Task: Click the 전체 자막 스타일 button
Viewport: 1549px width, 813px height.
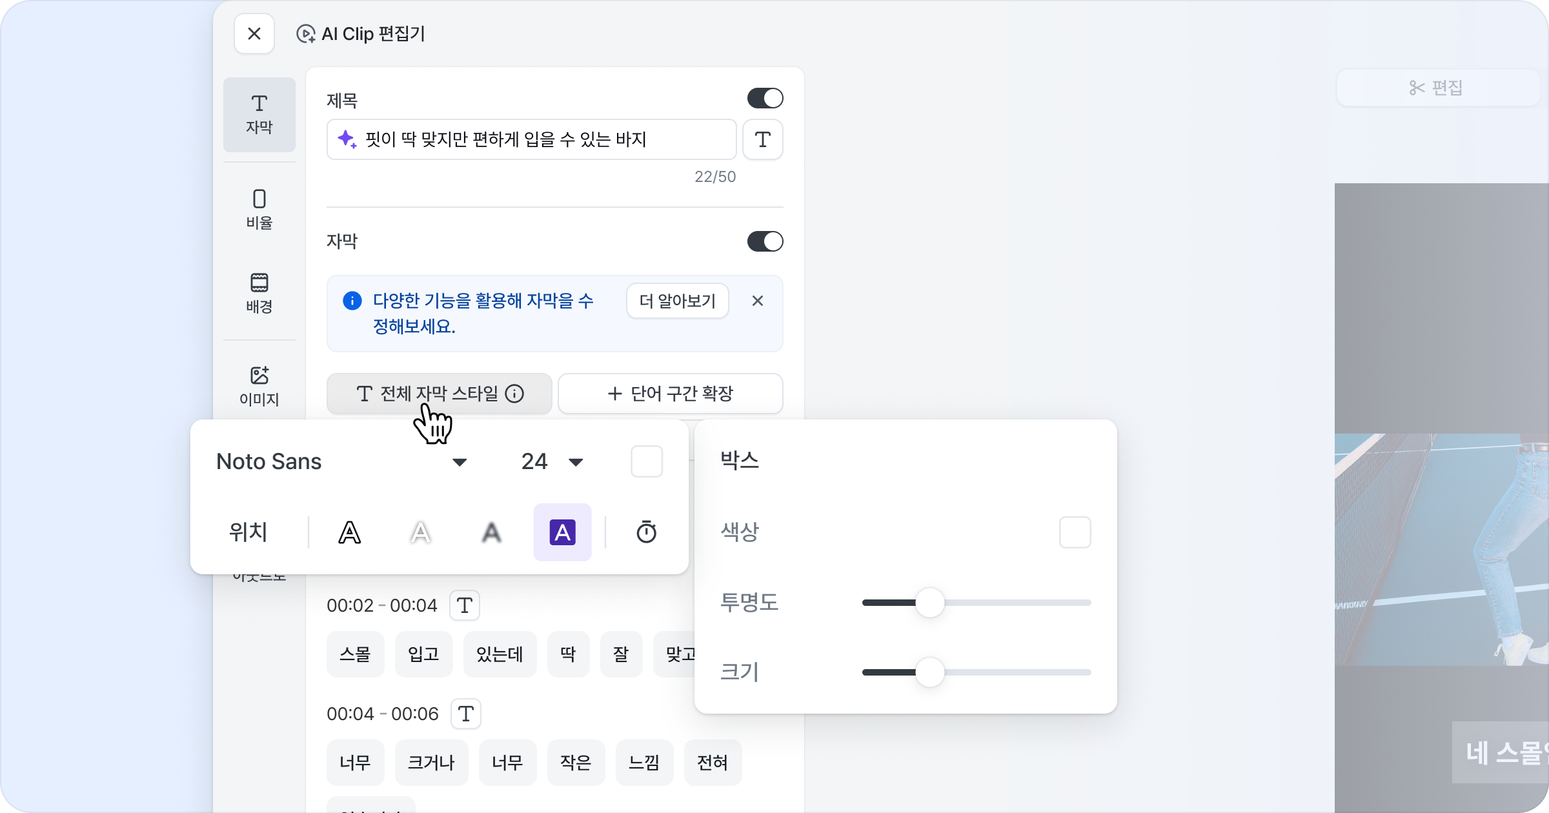Action: [x=440, y=394]
